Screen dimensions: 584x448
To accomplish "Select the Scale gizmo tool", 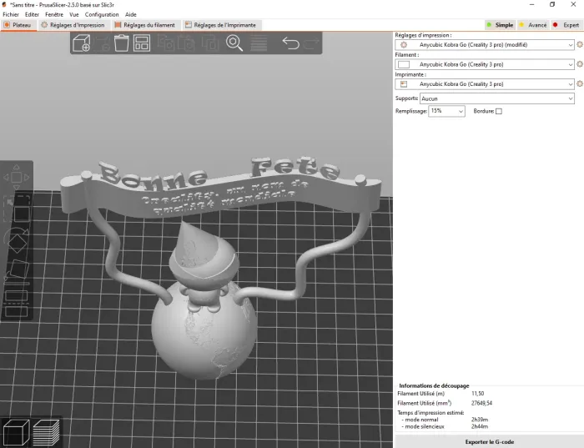I will pos(17,209).
